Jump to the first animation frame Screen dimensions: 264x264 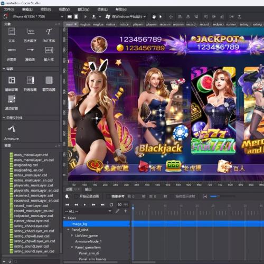pyautogui.click(x=67, y=205)
